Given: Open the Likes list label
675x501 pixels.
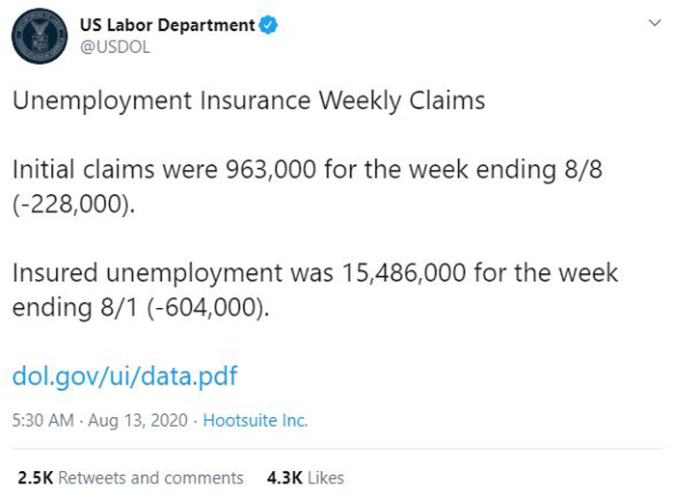Looking at the screenshot, I should pyautogui.click(x=326, y=478).
